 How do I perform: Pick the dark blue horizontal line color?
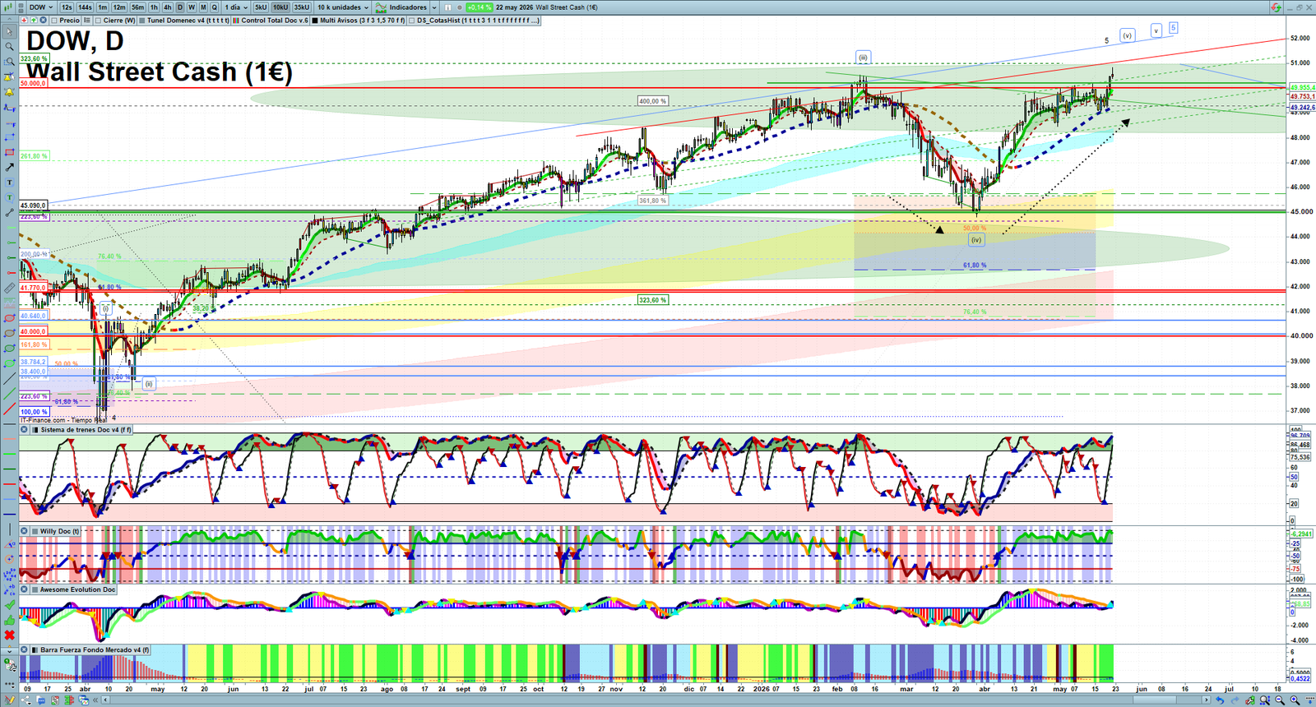pyautogui.click(x=10, y=514)
